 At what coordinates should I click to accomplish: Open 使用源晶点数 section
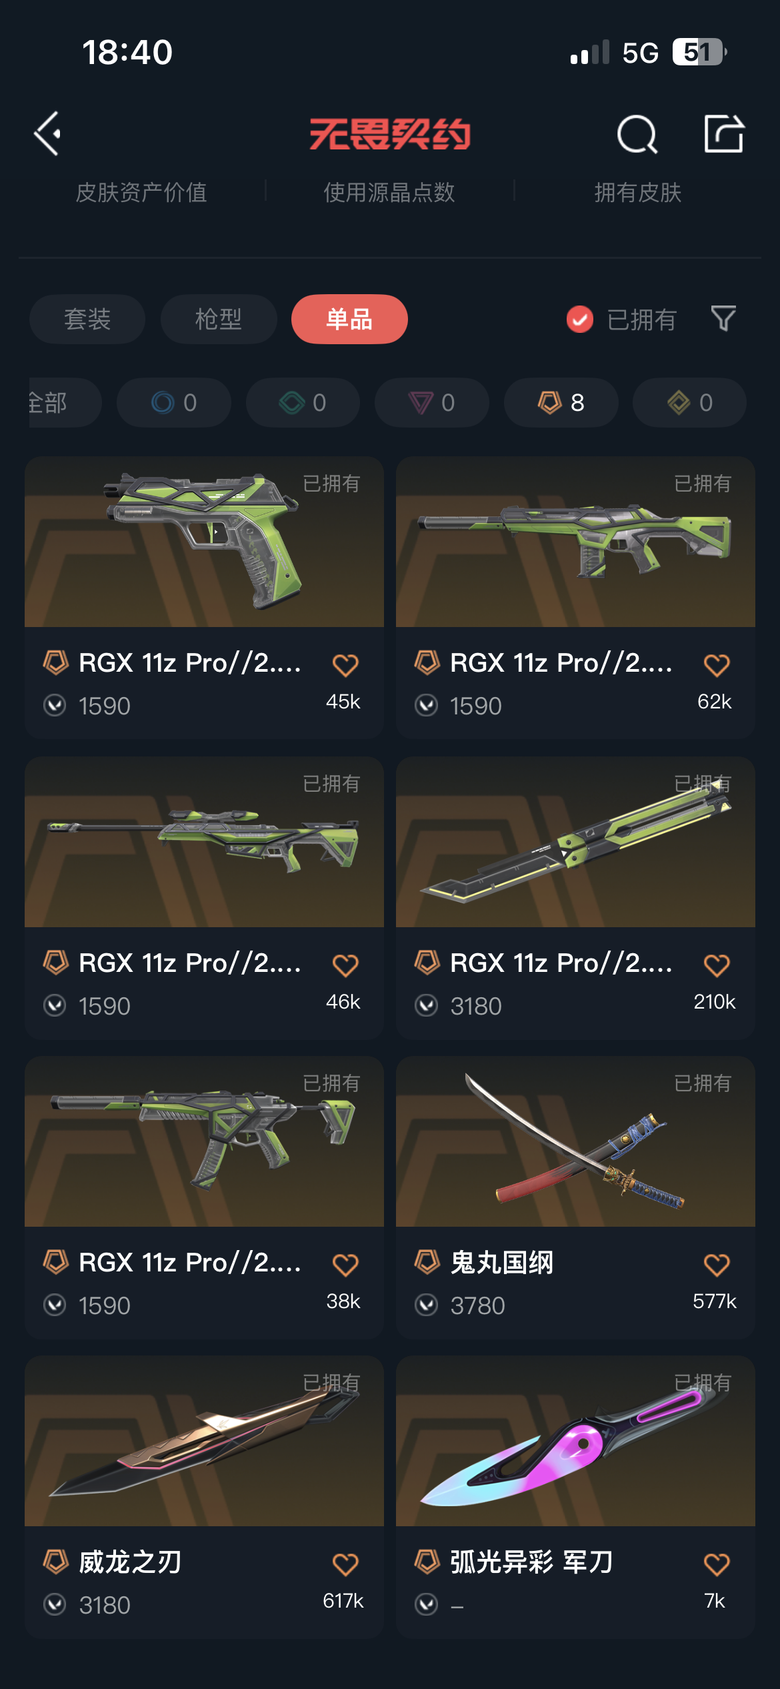click(389, 193)
